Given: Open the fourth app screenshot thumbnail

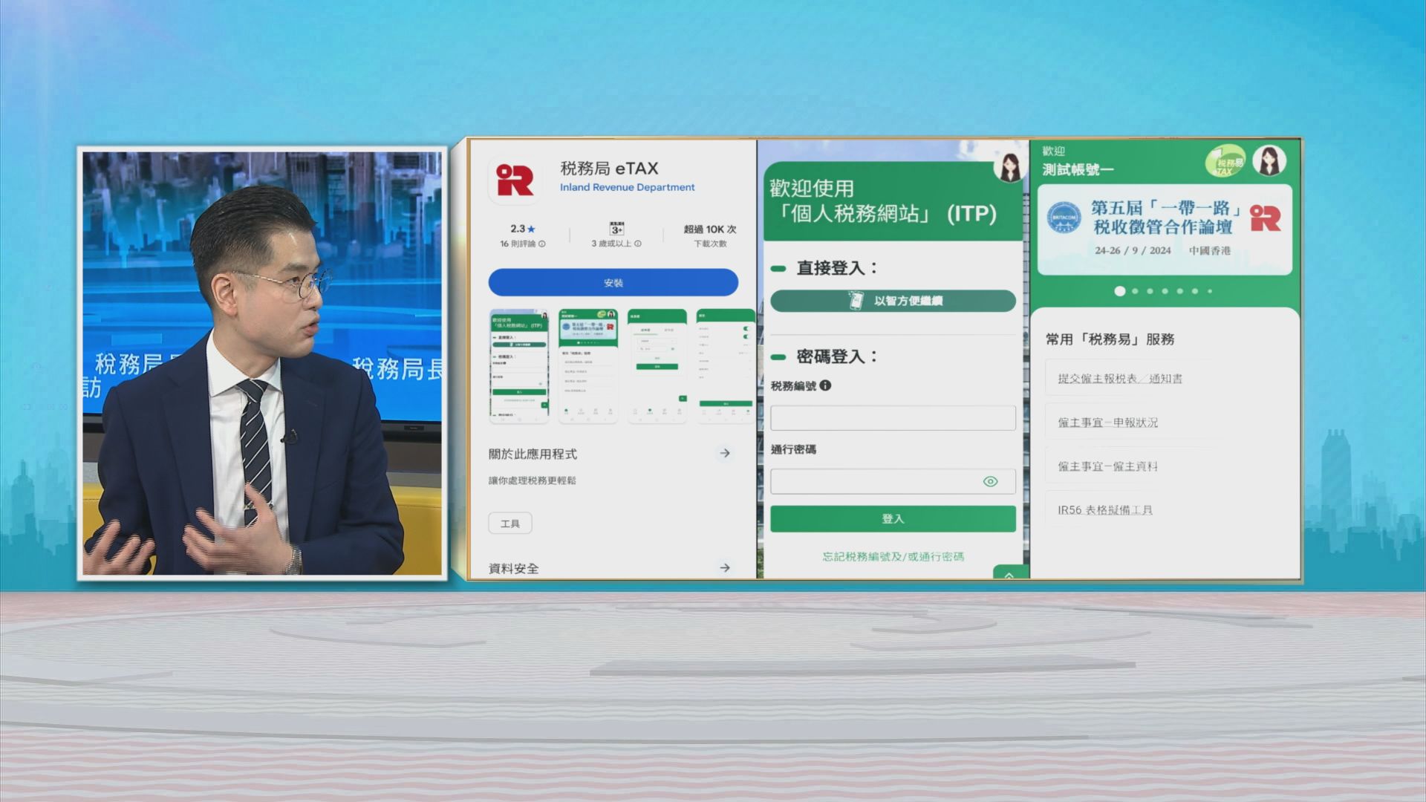Looking at the screenshot, I should point(726,366).
